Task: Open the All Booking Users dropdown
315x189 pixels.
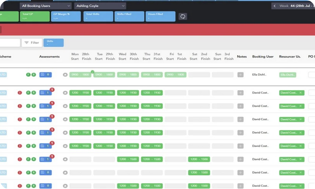Action: (46, 6)
